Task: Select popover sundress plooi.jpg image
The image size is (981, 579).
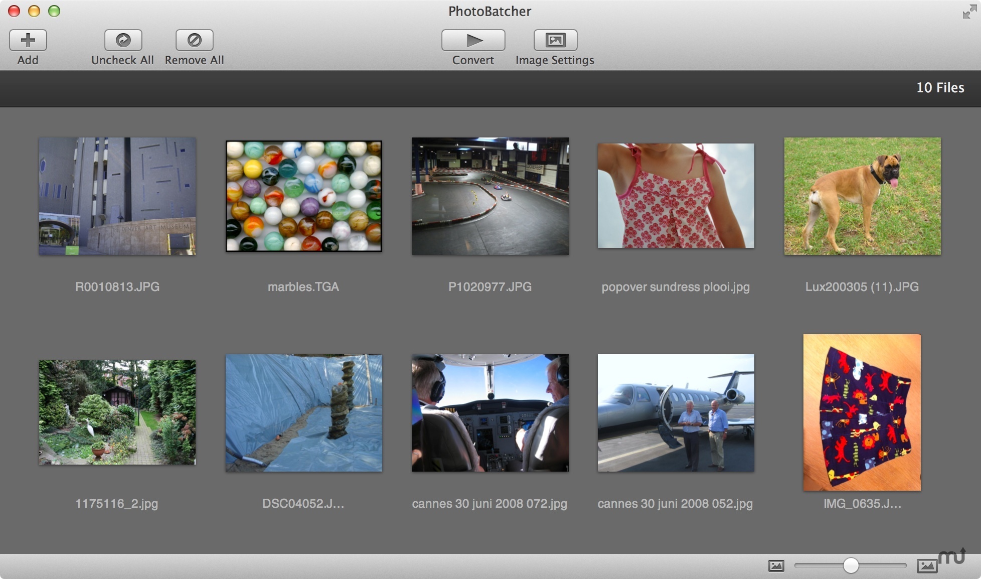Action: [x=676, y=196]
